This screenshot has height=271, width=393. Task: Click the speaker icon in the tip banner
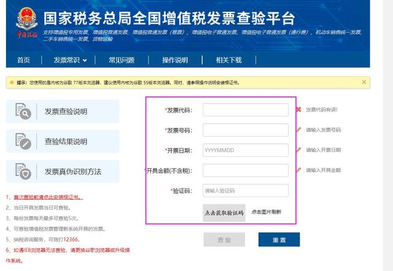tap(11, 82)
